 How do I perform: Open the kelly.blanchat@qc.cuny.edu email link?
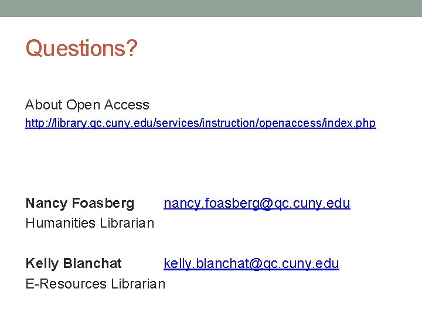[251, 264]
